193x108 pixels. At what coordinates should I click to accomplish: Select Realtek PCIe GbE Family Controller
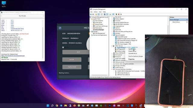click(x=126, y=39)
